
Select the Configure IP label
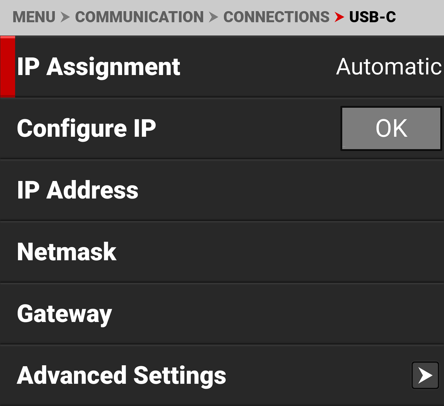[x=86, y=128]
